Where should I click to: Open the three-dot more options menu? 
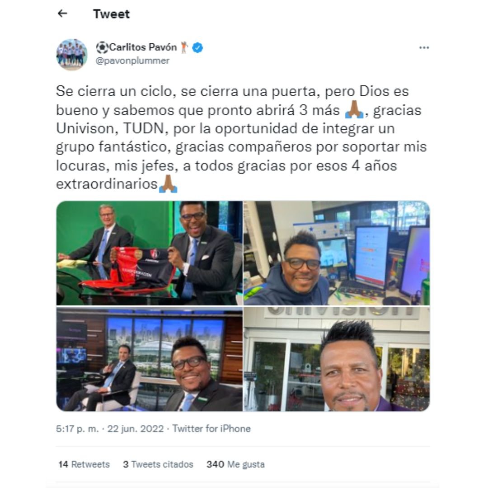click(x=424, y=47)
